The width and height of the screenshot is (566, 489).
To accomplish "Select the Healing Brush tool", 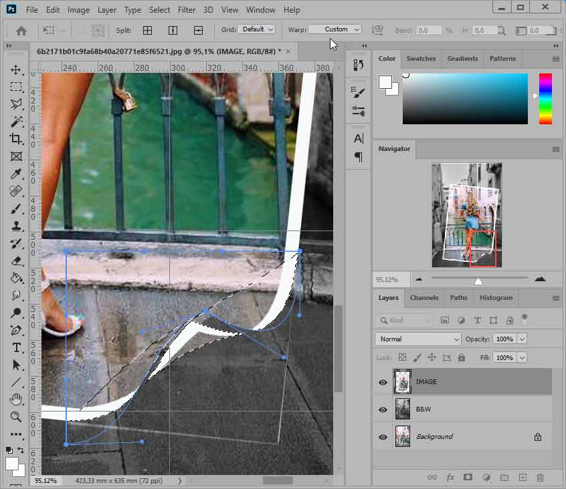I will 16,191.
